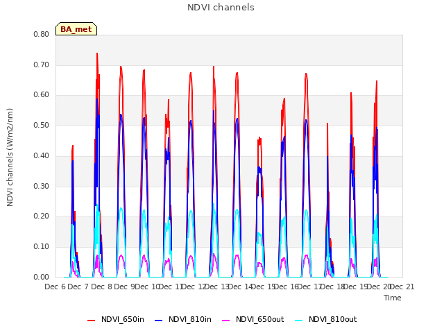Screen dimensions: 444x333
Task: Click the 0.40 y-axis tick label
Action: click(x=42, y=155)
